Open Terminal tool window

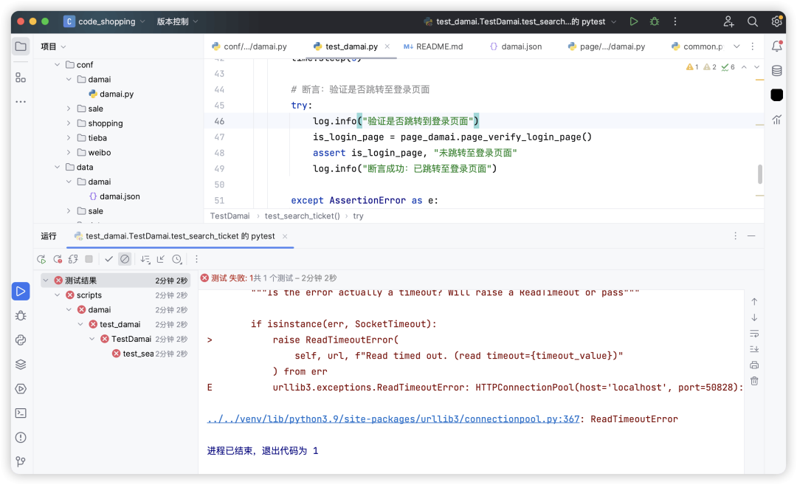click(x=21, y=413)
